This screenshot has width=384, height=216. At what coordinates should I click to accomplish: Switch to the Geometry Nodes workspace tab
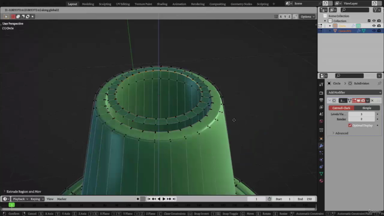[x=241, y=4]
